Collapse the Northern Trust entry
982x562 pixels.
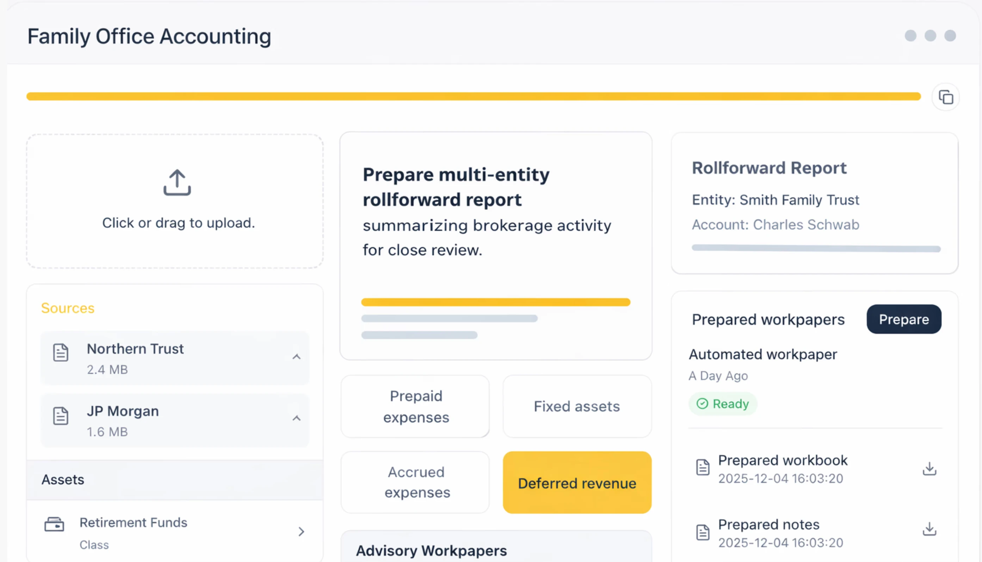tap(297, 357)
